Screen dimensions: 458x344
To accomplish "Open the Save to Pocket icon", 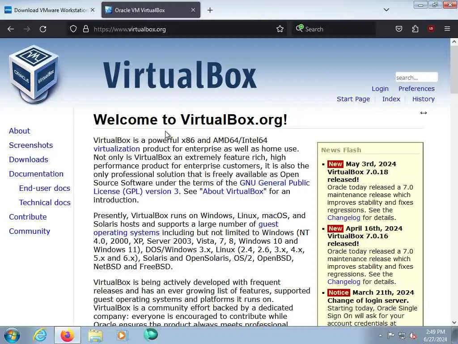I will click(399, 29).
